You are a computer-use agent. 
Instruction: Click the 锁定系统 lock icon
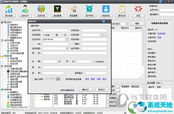106,9
